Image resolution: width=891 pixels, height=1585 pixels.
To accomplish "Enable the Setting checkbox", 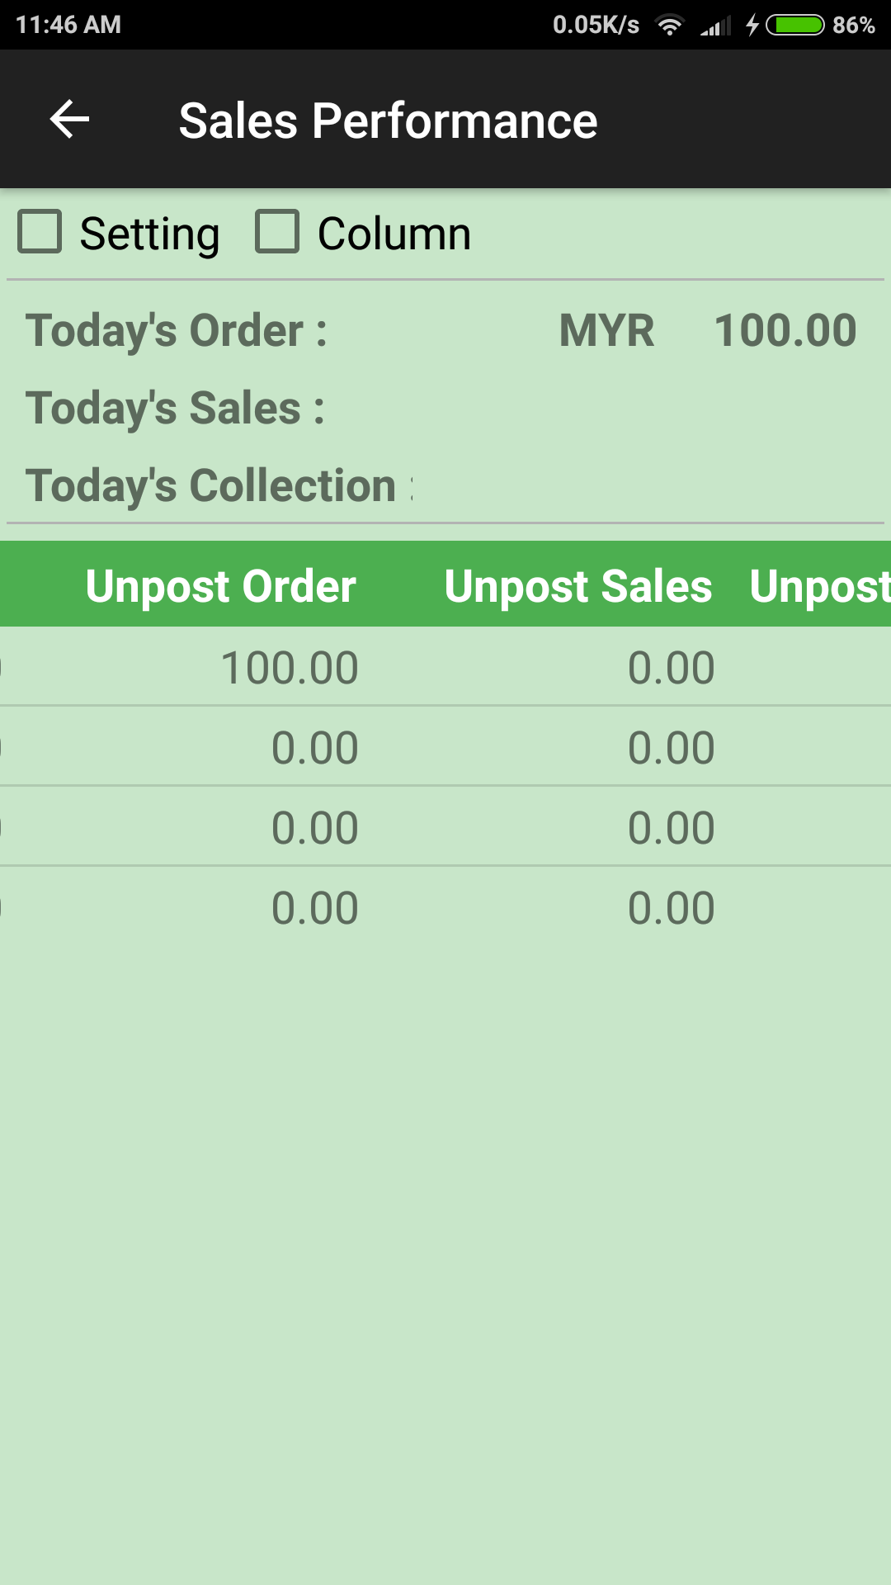I will coord(40,231).
